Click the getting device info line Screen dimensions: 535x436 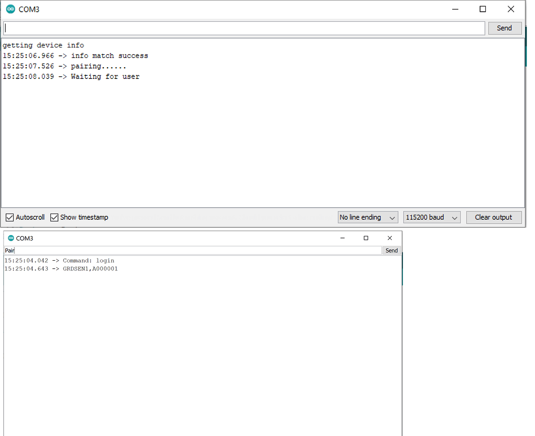click(43, 45)
